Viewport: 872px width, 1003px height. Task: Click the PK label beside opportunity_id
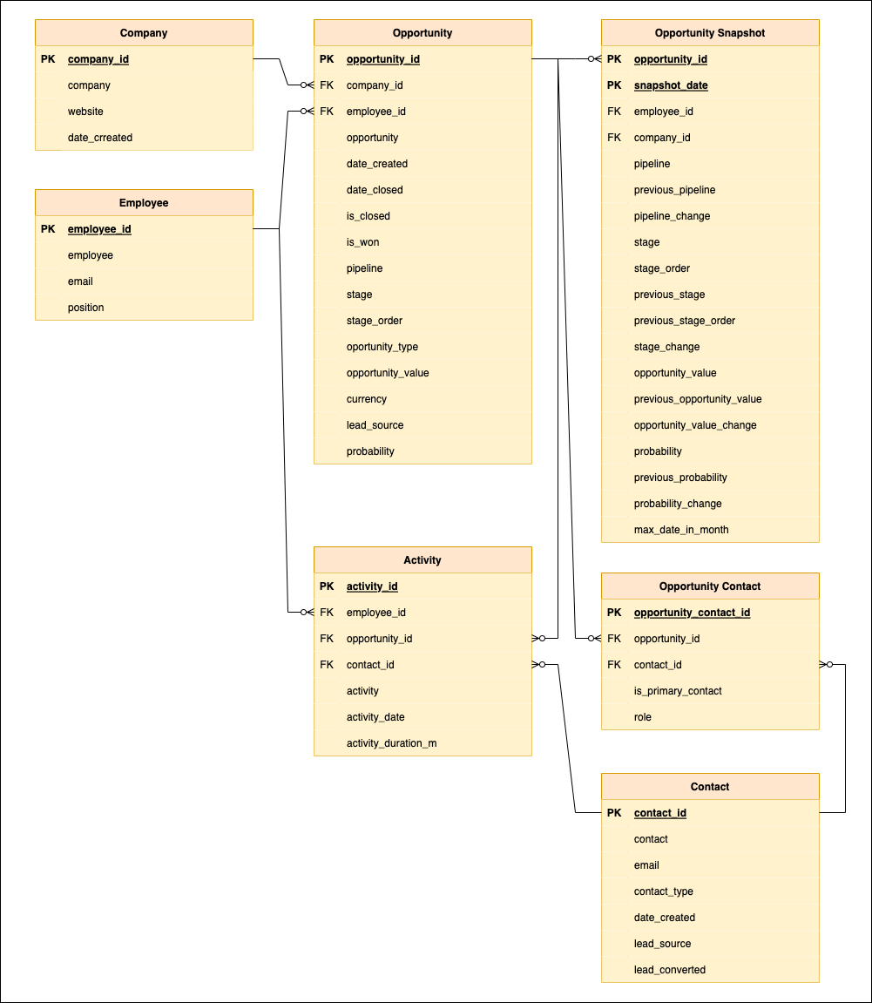tap(327, 59)
